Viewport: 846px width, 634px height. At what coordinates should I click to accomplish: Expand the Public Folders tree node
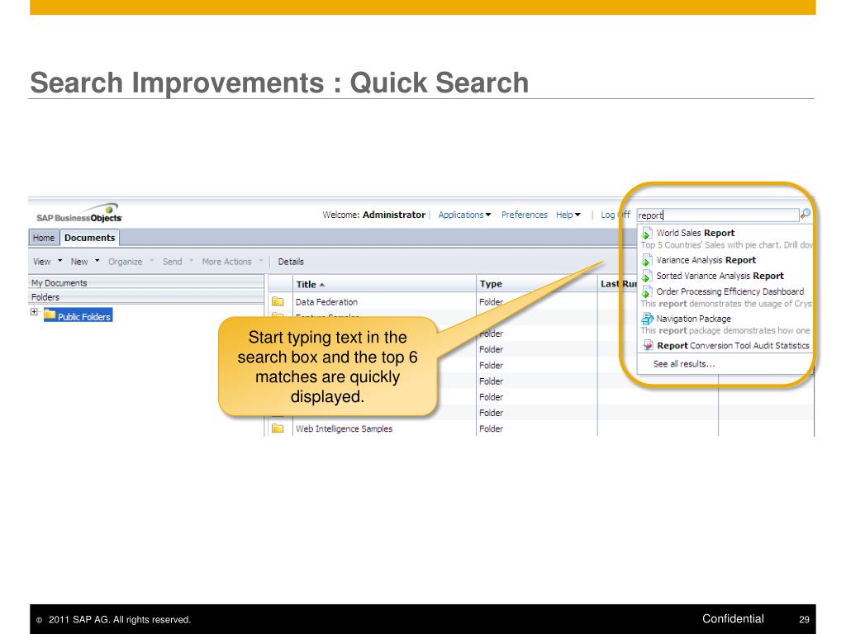pyautogui.click(x=34, y=311)
